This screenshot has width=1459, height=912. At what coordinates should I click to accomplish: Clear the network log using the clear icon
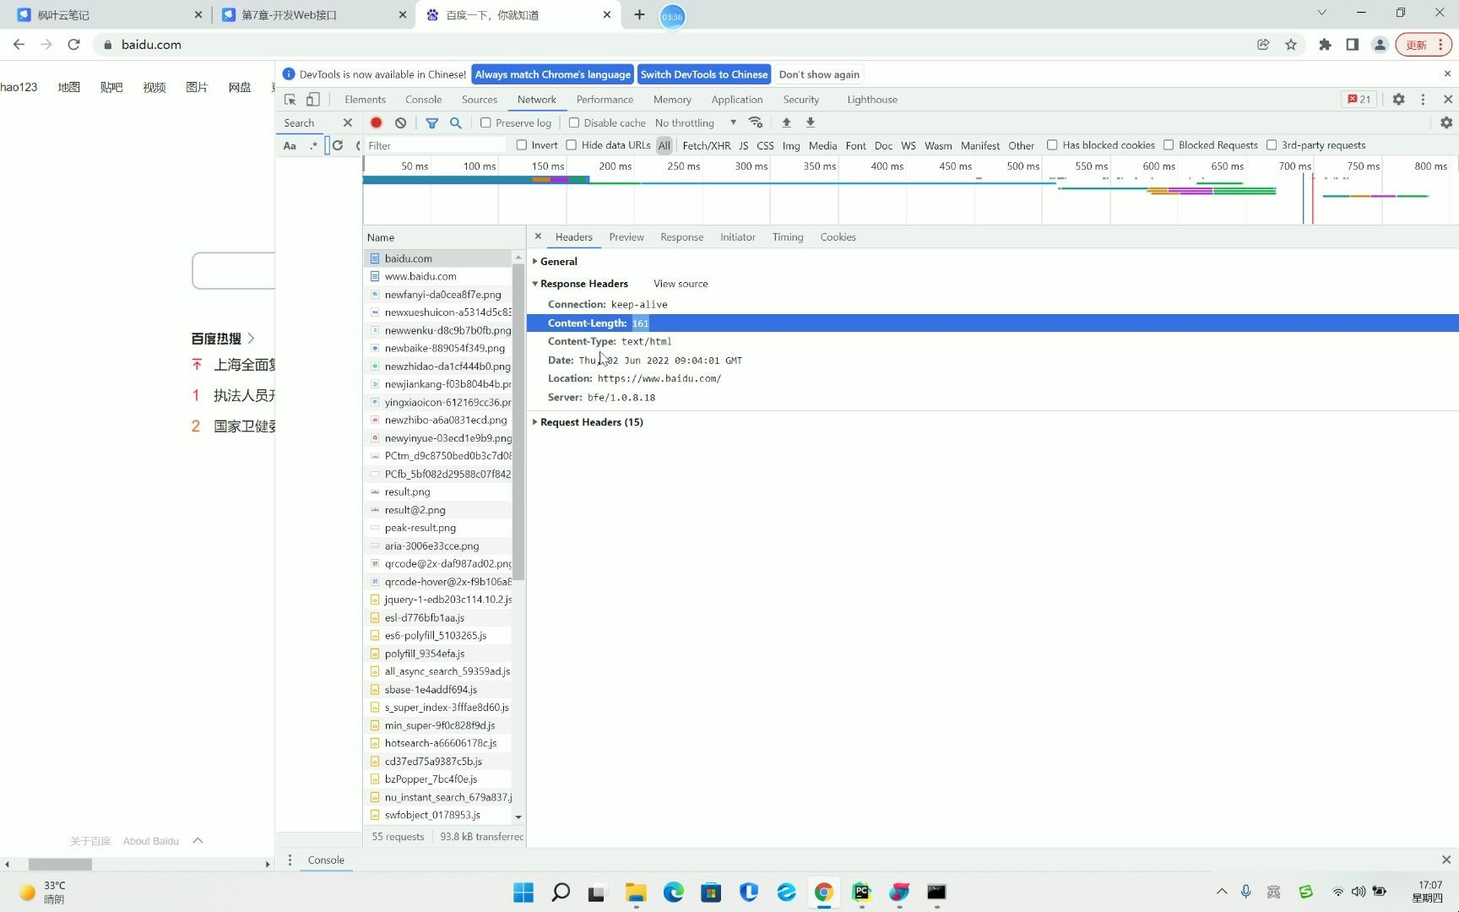point(400,122)
